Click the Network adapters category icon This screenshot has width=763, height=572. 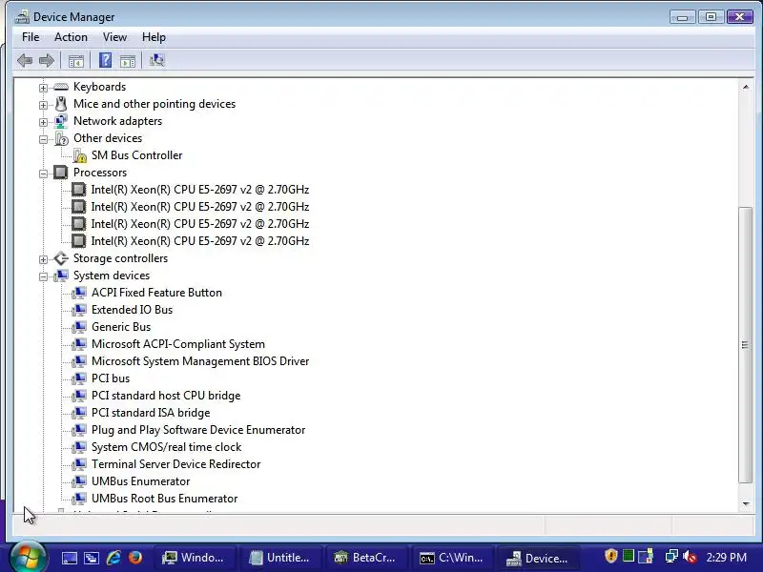[61, 121]
